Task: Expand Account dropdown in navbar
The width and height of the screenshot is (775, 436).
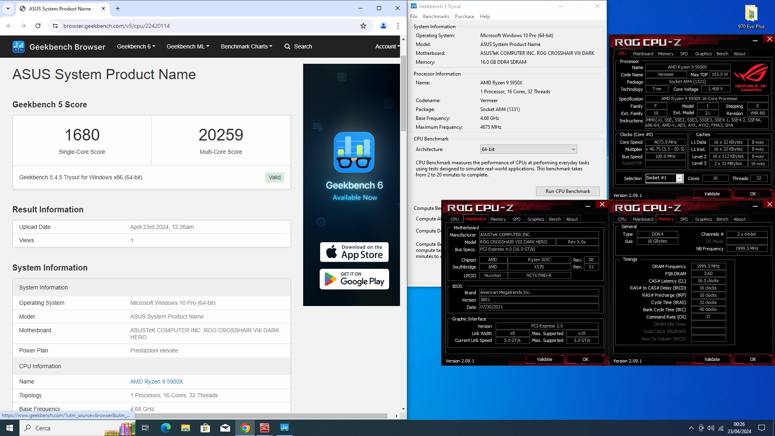Action: coord(387,46)
